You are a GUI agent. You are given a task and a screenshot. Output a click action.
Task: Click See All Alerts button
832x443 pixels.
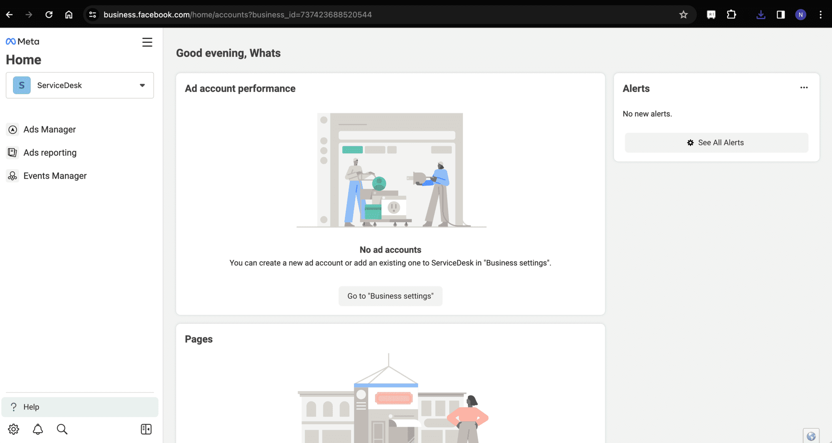716,143
